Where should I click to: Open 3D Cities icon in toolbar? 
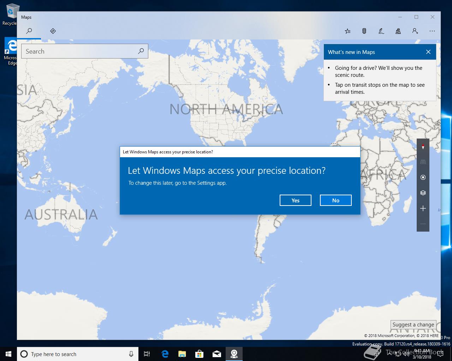click(x=398, y=31)
